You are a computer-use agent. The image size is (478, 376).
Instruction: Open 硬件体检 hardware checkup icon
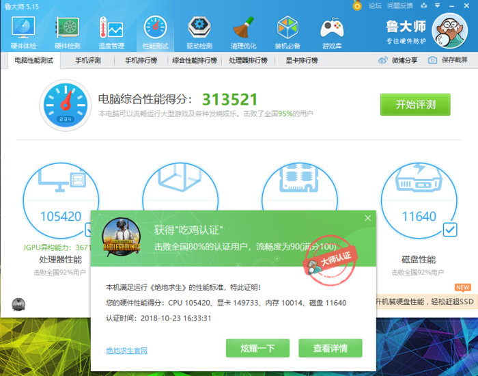coord(23,33)
